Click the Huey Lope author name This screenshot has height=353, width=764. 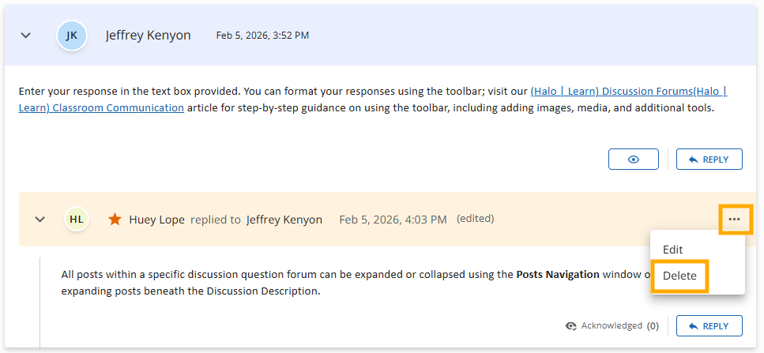click(x=156, y=220)
